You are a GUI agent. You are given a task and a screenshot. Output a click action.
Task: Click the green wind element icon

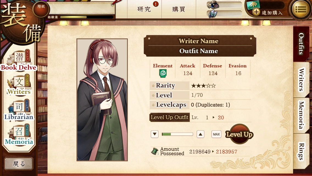[163, 73]
